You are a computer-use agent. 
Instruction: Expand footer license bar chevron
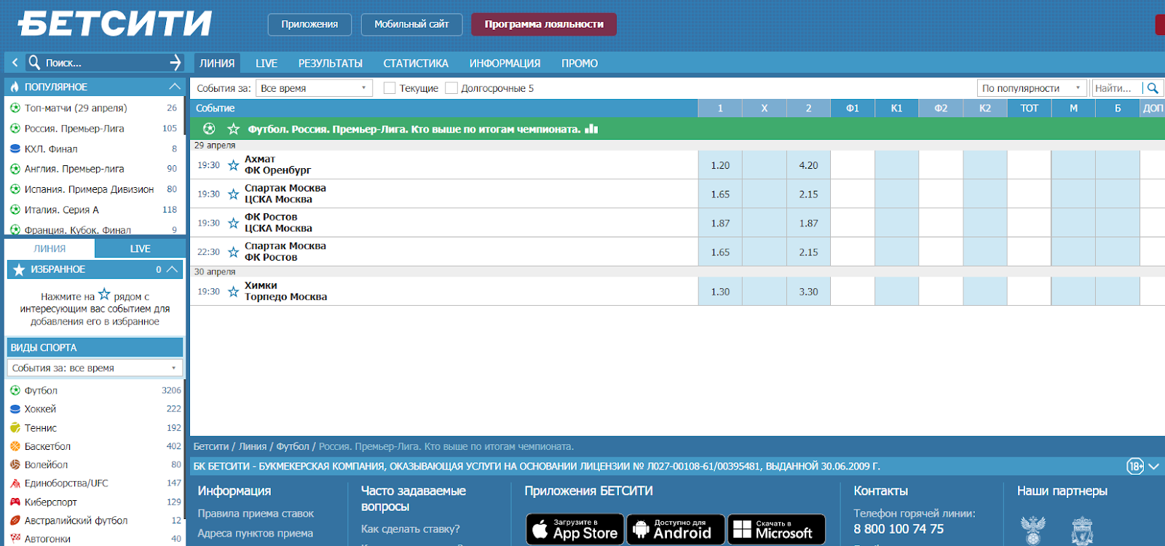click(x=1154, y=466)
